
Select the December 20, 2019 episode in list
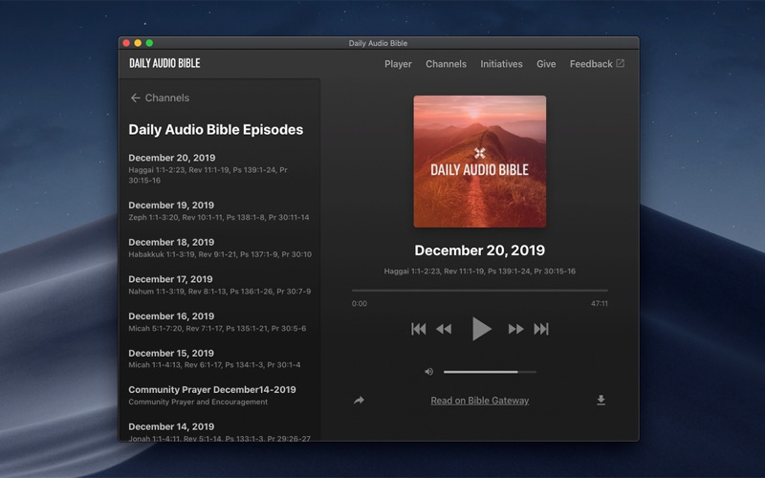click(220, 169)
